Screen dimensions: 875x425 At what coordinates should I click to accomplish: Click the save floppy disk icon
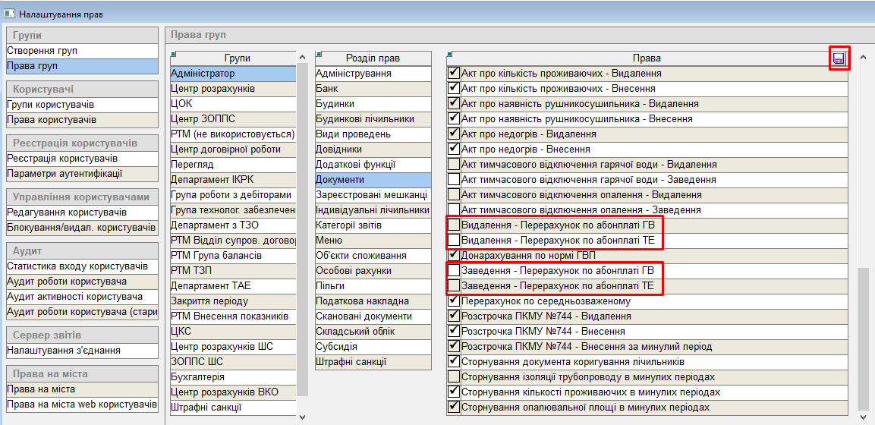(839, 58)
